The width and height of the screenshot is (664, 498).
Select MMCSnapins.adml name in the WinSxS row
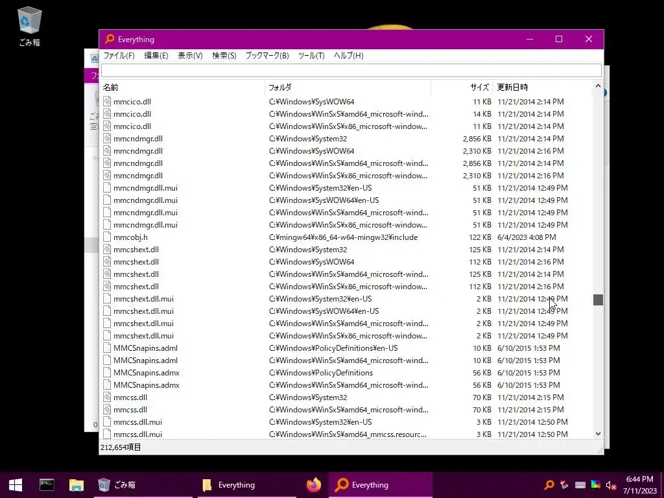point(145,361)
